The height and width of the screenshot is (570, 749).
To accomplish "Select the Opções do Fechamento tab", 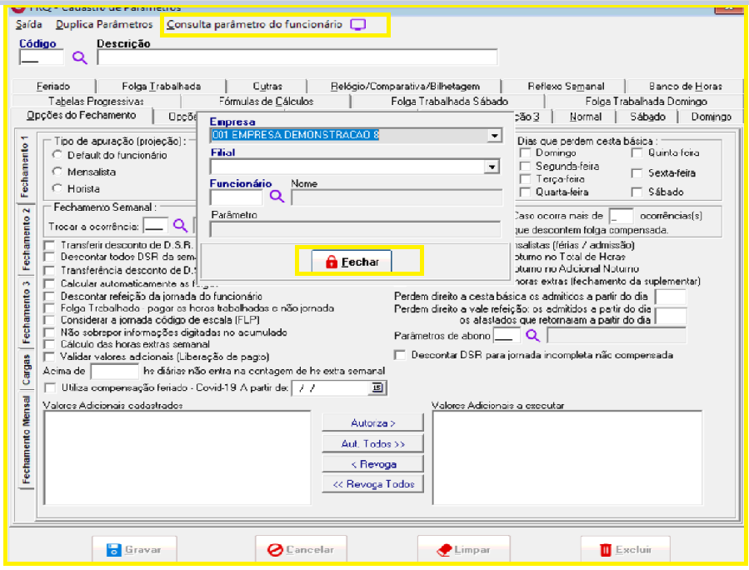I will 81,116.
